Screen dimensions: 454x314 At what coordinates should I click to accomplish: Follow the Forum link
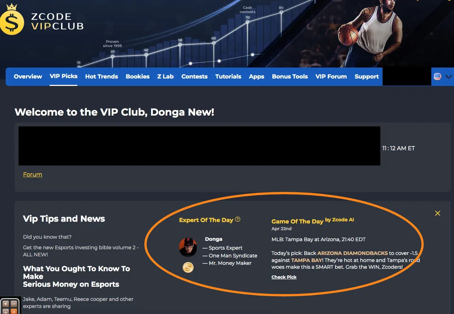click(x=33, y=174)
